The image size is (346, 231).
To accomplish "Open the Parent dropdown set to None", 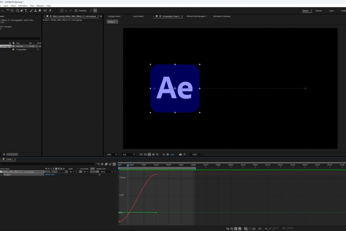I will click(x=107, y=171).
